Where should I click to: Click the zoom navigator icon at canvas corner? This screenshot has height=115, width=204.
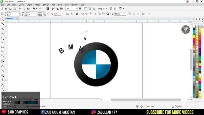(191, 100)
